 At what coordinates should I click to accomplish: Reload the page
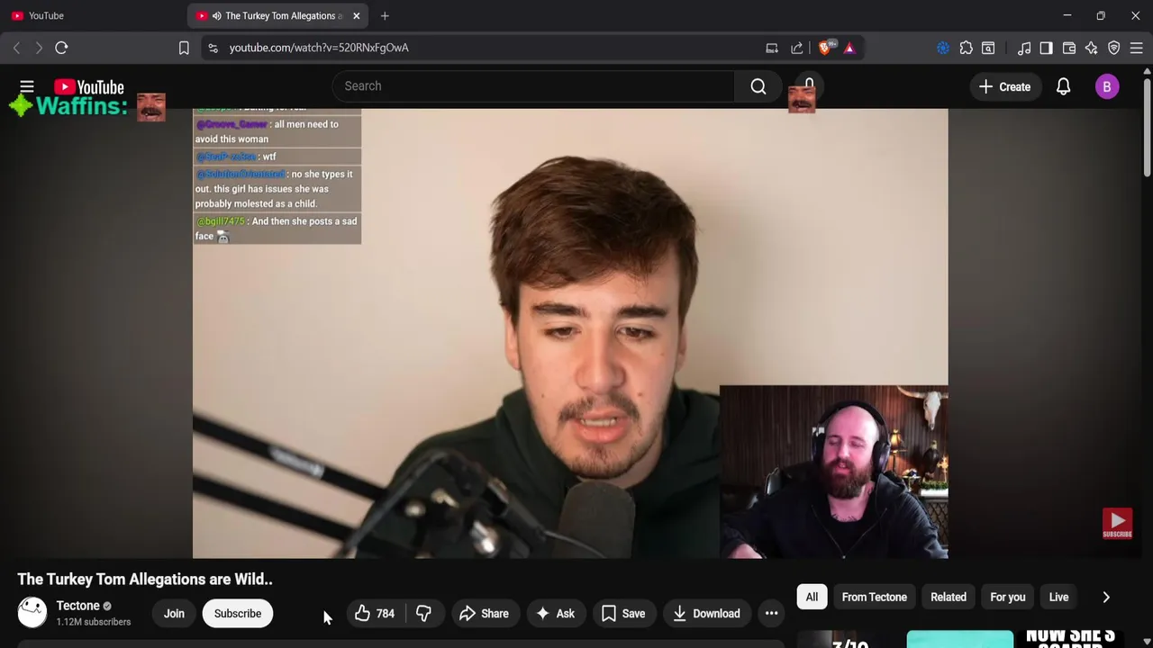[x=61, y=48]
